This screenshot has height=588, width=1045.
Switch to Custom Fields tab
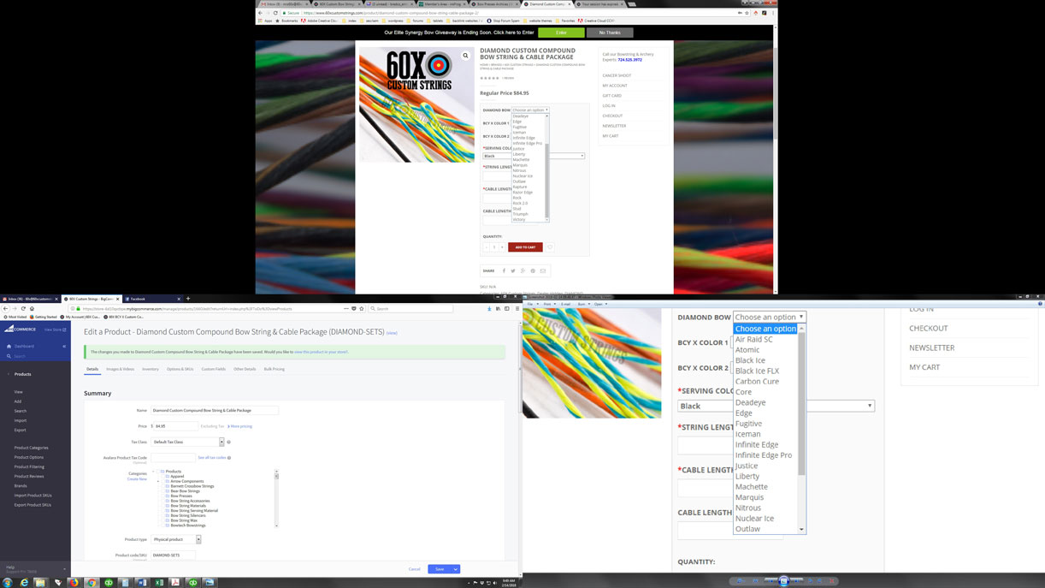point(214,369)
